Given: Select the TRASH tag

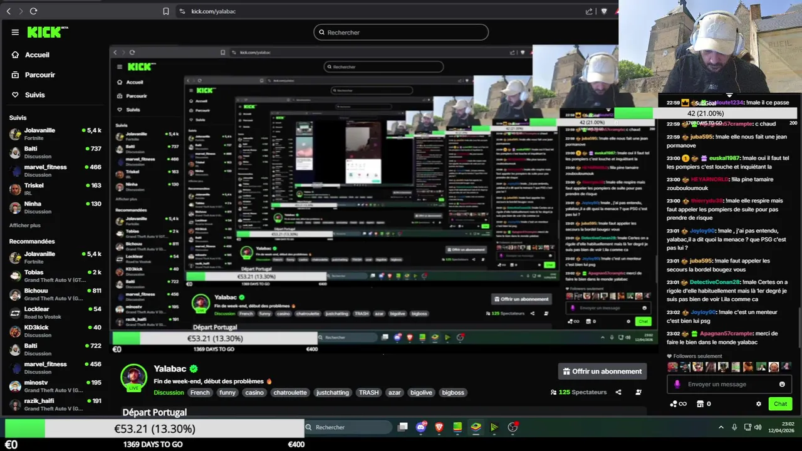Looking at the screenshot, I should point(368,393).
